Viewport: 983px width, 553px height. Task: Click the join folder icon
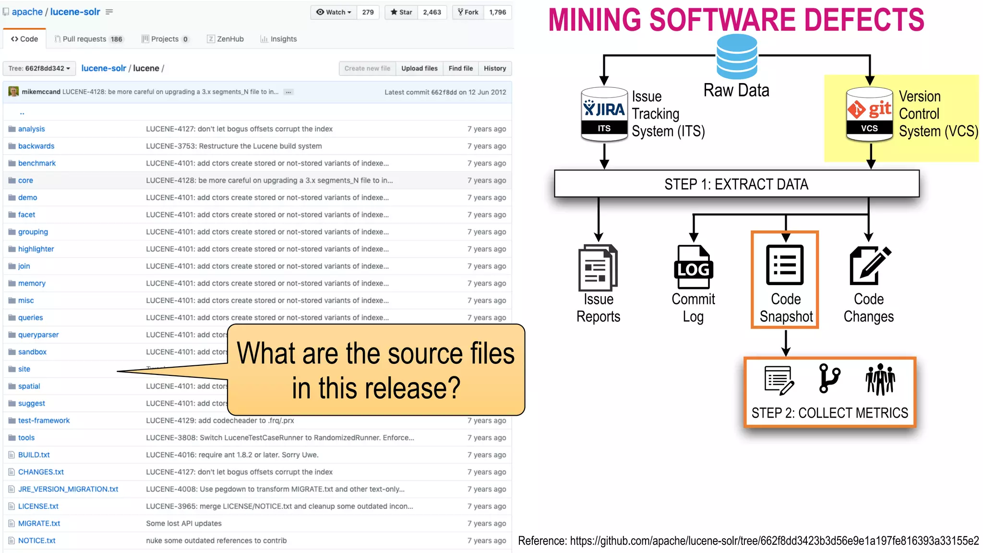pos(12,266)
